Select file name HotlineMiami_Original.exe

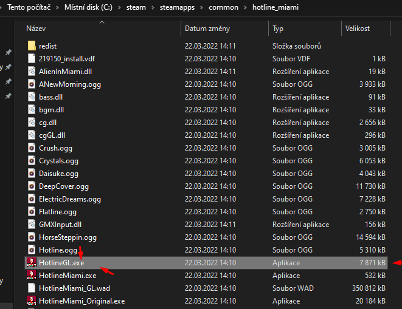click(x=81, y=301)
